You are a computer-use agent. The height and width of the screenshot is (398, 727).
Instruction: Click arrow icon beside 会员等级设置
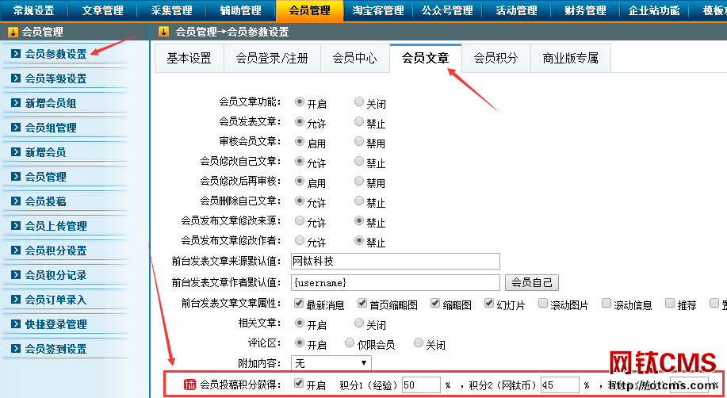coord(17,78)
